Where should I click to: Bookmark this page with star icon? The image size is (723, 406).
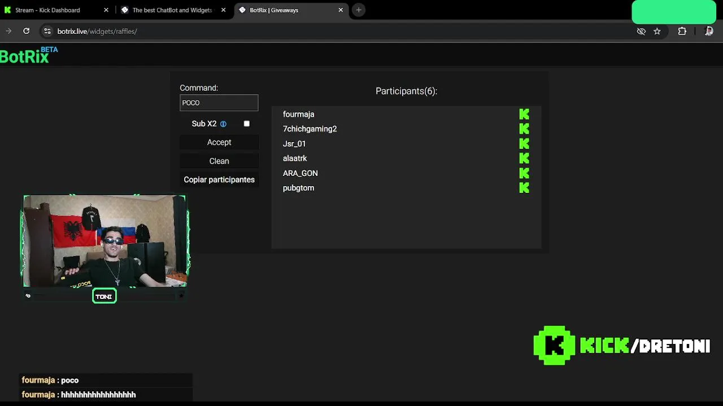(x=657, y=32)
